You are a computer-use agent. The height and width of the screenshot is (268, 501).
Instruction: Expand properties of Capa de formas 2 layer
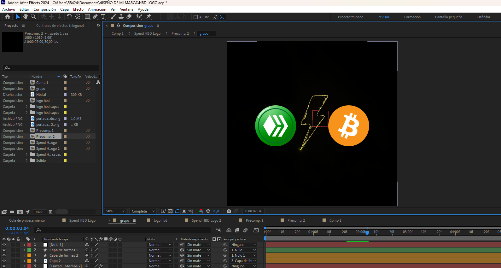click(24, 255)
